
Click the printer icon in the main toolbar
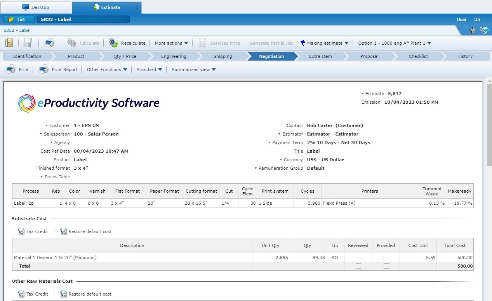(x=49, y=43)
